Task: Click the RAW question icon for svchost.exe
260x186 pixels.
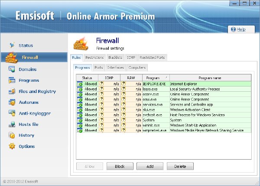Action: tap(123, 115)
